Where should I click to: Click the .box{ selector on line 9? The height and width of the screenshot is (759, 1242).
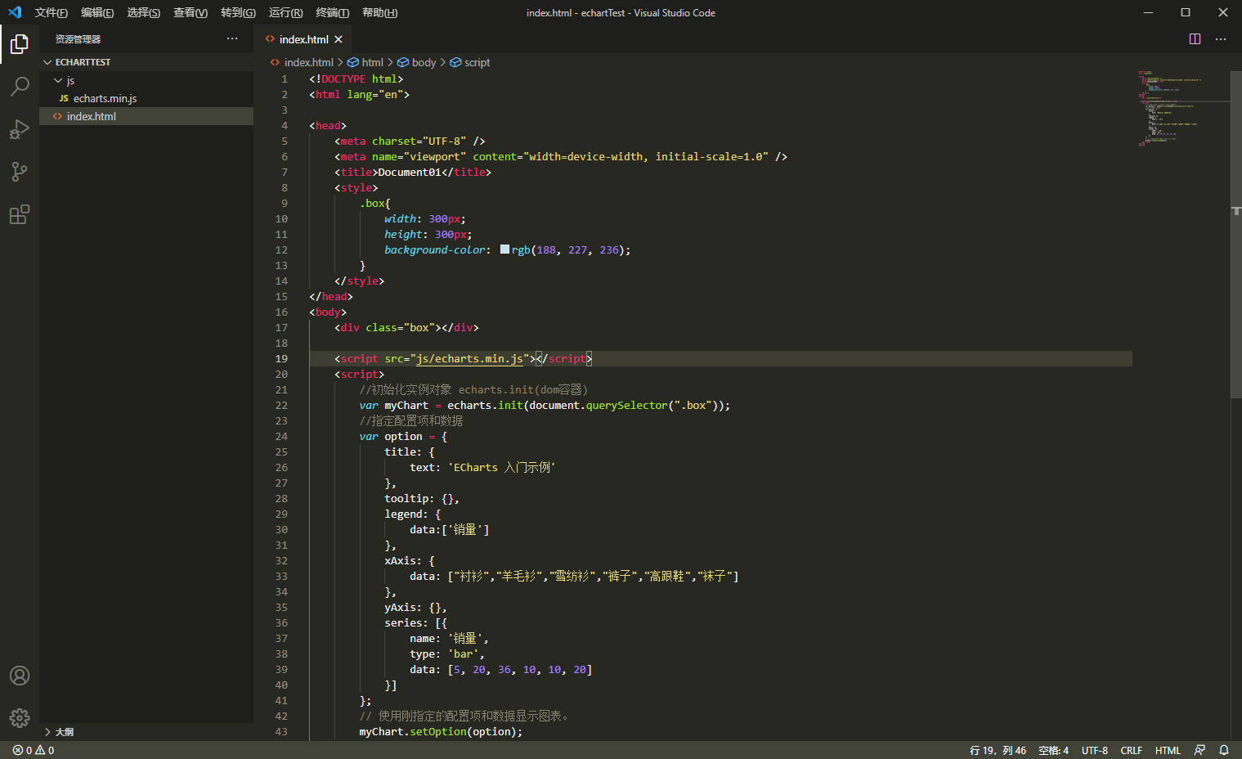pos(375,203)
